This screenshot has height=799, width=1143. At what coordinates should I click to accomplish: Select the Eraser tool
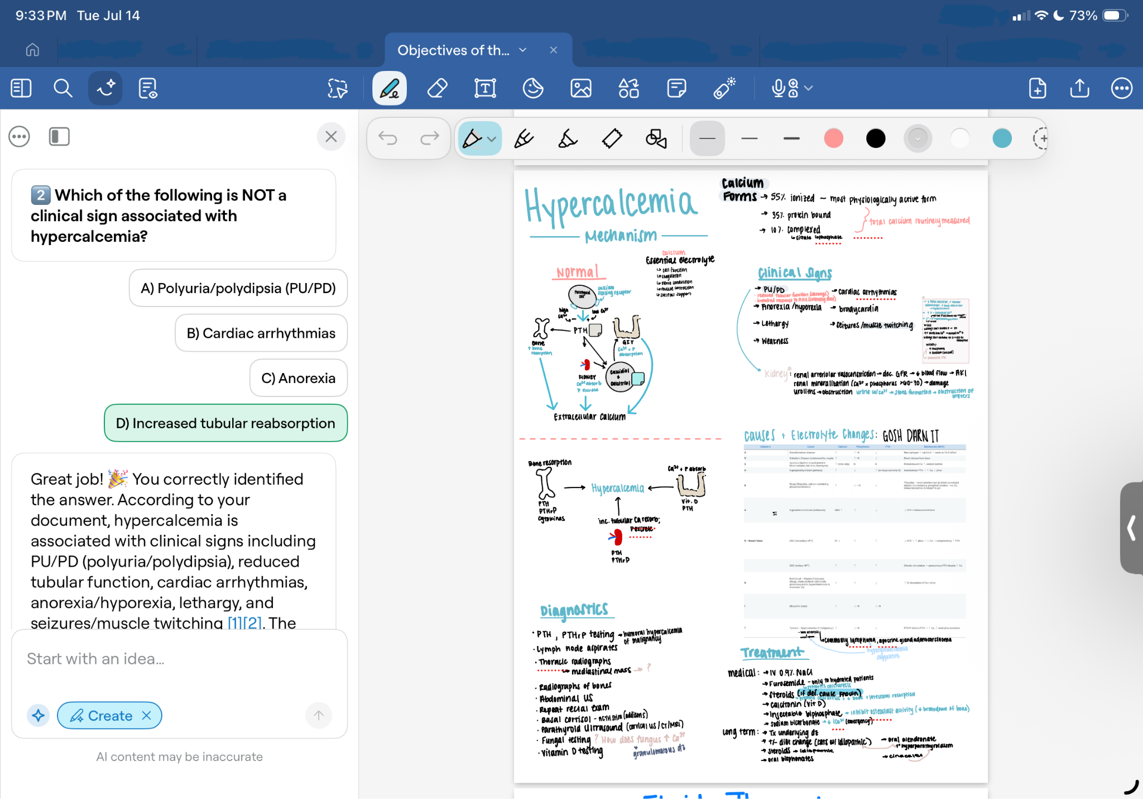[x=437, y=88]
